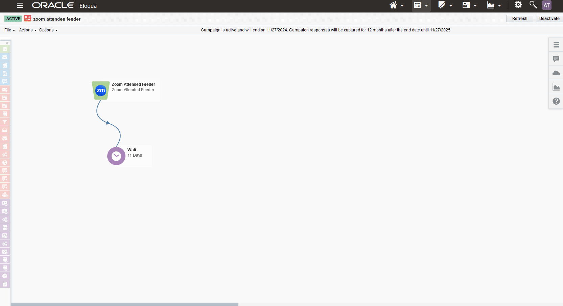Click the 'Campaign is active' status message
The height and width of the screenshot is (306, 563).
326,30
